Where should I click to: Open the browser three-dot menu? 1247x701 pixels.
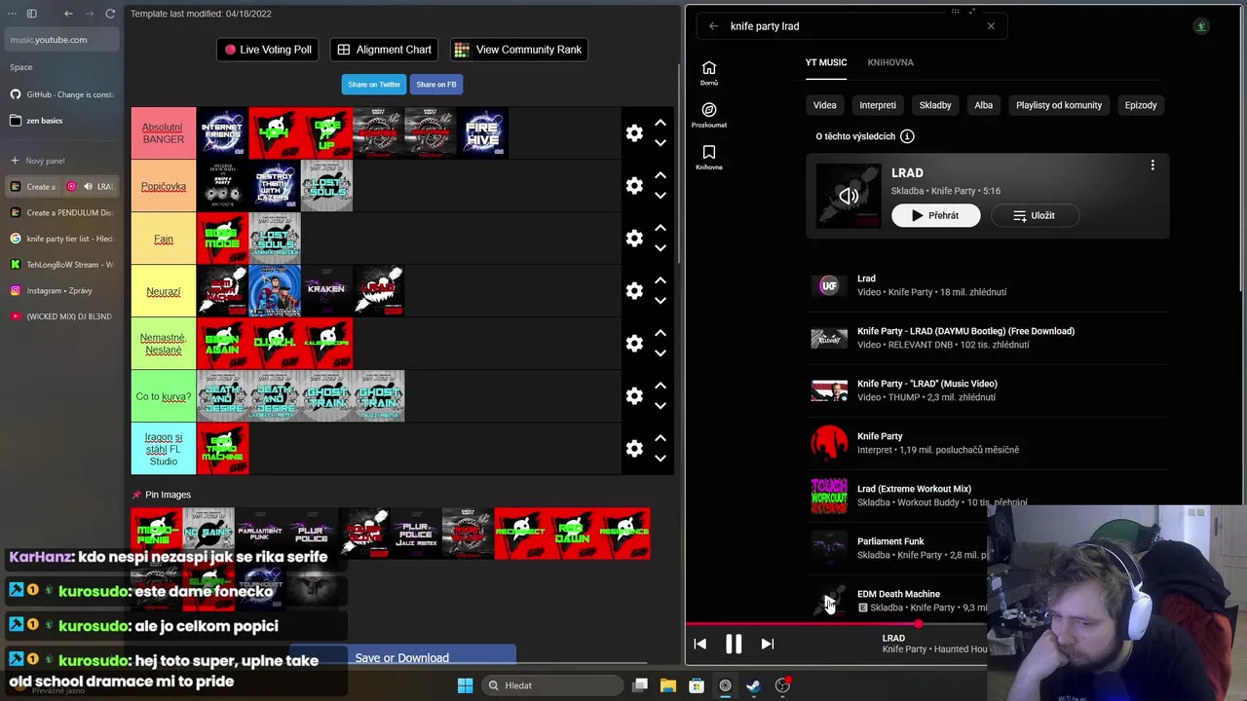tap(12, 14)
